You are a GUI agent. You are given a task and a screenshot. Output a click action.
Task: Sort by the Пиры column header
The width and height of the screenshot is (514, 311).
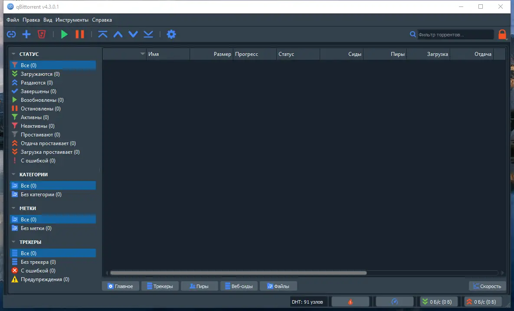pyautogui.click(x=385, y=54)
